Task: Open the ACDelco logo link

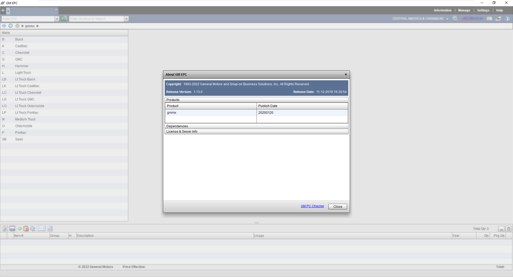Action: point(472,18)
